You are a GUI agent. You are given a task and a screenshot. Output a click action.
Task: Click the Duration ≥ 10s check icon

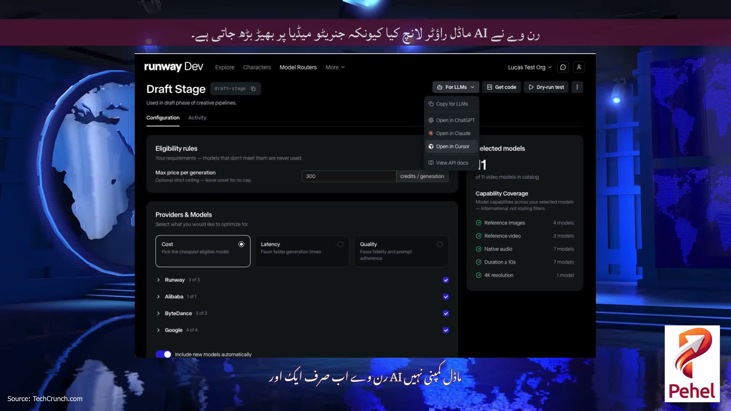tap(479, 262)
